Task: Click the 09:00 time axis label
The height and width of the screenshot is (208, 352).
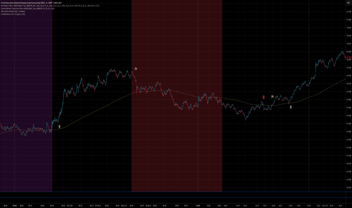Action: (15, 206)
